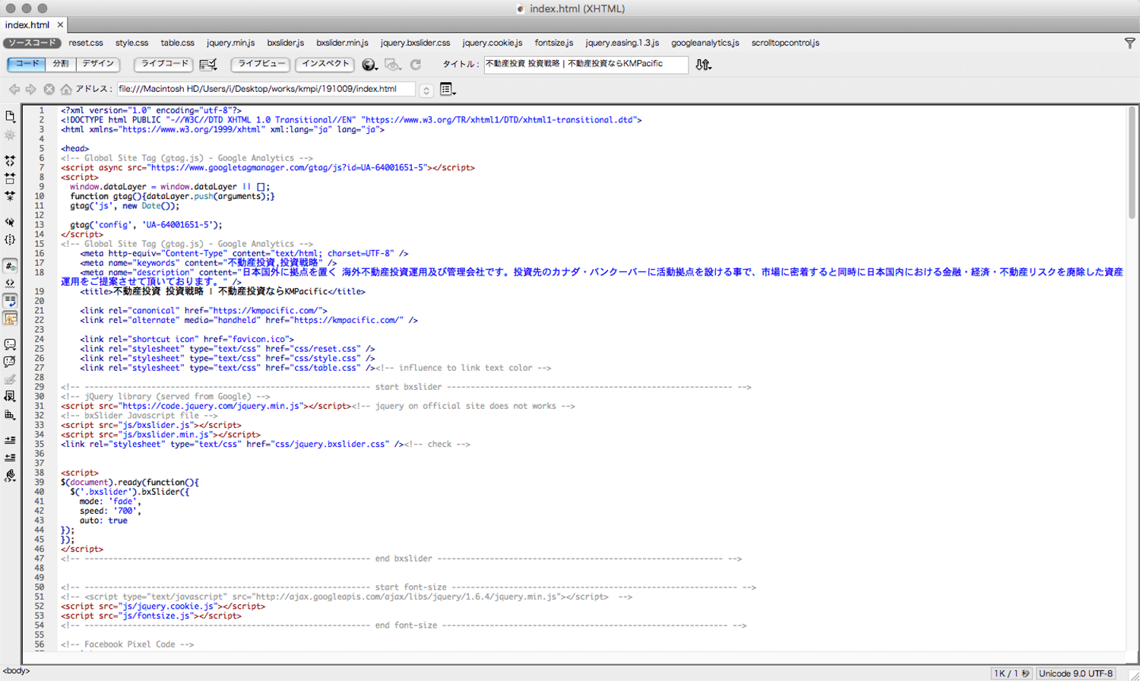Open the Visual Aids eye menu
Image resolution: width=1140 pixels, height=681 pixels.
coord(393,65)
